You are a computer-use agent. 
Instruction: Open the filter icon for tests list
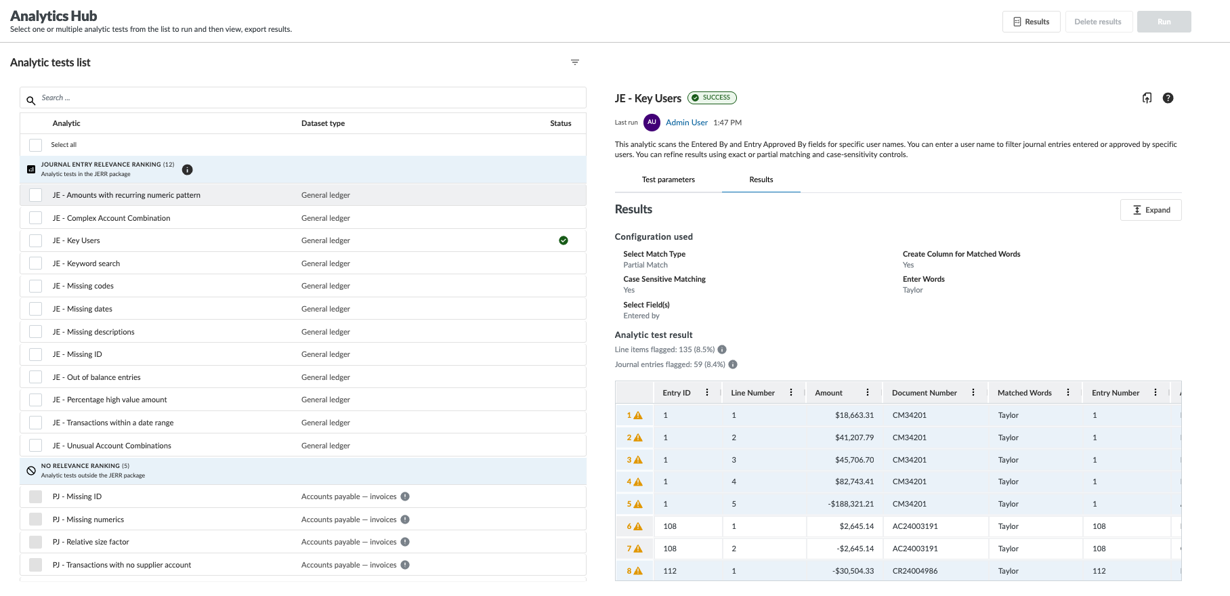click(x=575, y=62)
